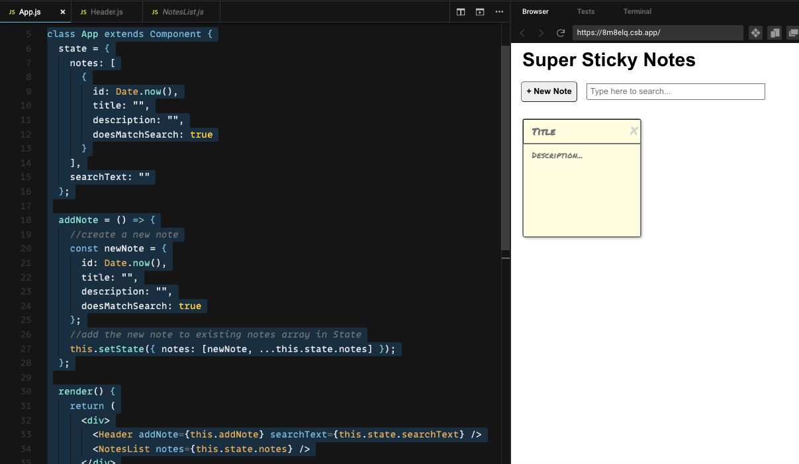Open the editor more options menu
Screen dimensions: 799x464
(499, 12)
